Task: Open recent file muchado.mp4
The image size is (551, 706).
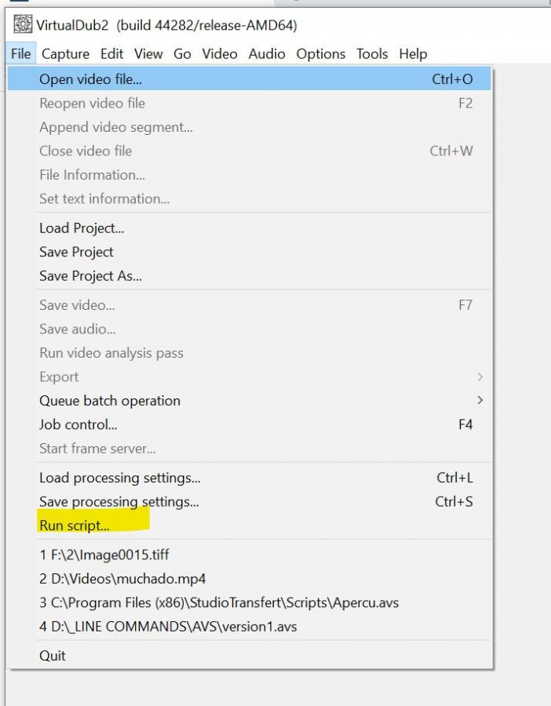Action: (249, 579)
